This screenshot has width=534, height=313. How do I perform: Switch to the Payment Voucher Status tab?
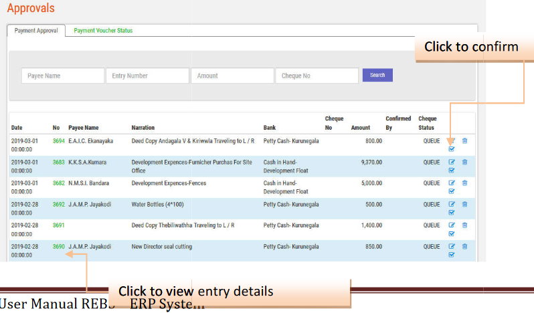coord(103,31)
